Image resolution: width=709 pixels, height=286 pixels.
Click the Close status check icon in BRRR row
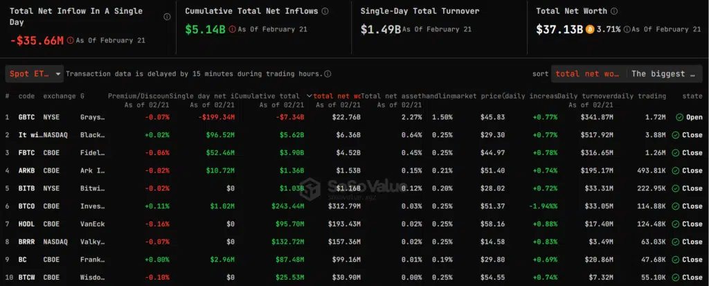(x=676, y=242)
